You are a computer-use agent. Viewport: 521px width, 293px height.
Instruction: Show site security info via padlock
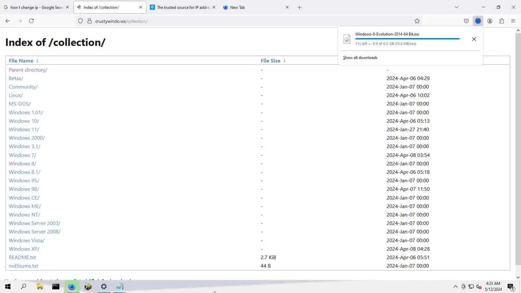coord(90,21)
